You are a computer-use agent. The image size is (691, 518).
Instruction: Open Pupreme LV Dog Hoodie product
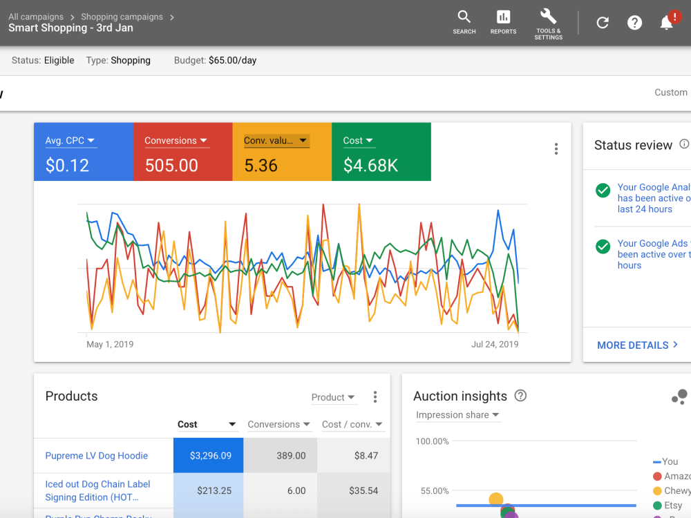click(97, 455)
